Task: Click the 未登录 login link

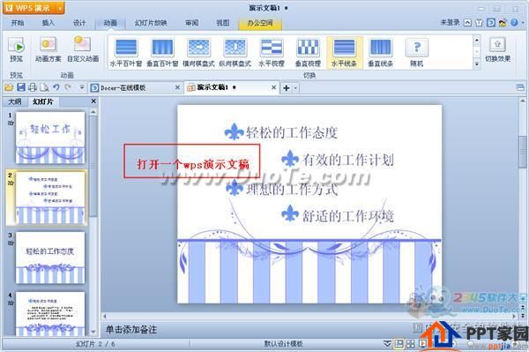Action: point(450,23)
